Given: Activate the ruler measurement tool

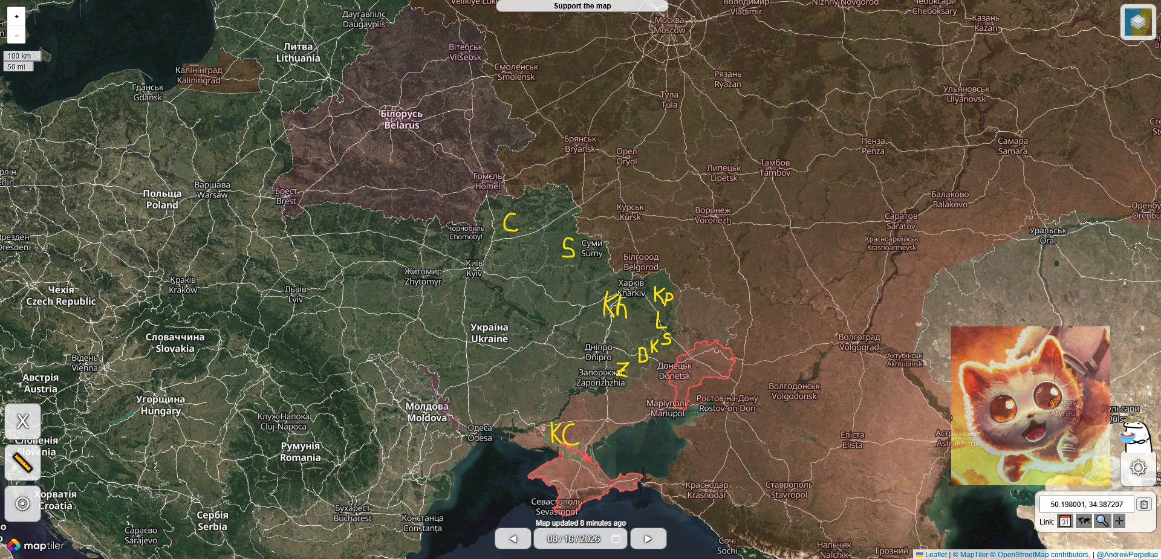Looking at the screenshot, I should click(x=23, y=462).
